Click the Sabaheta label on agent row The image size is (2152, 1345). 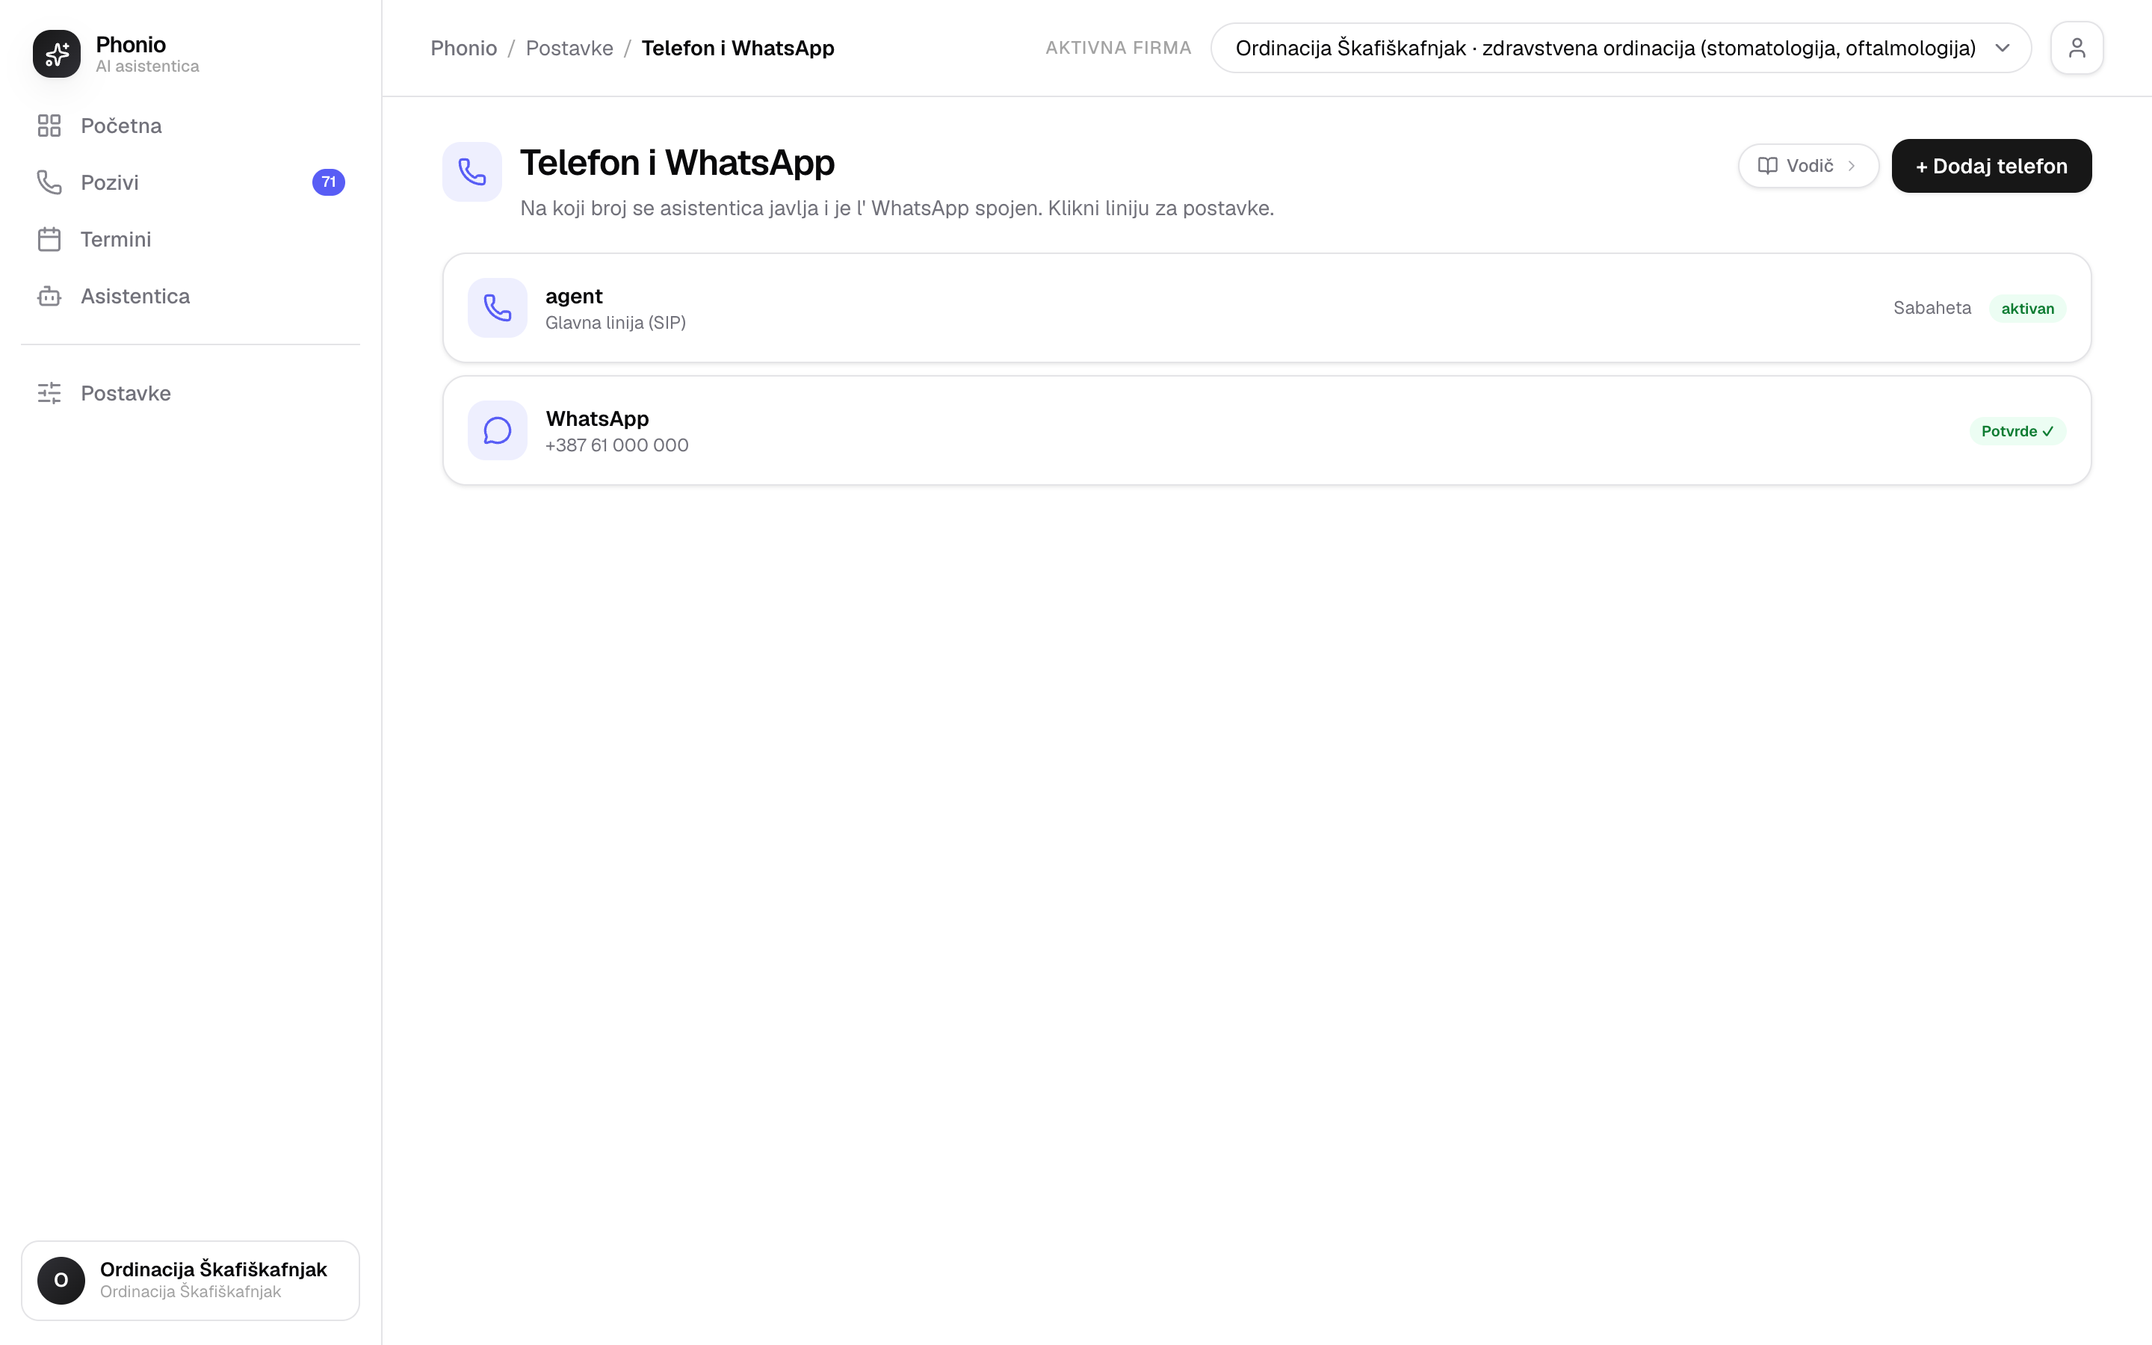[x=1932, y=308]
